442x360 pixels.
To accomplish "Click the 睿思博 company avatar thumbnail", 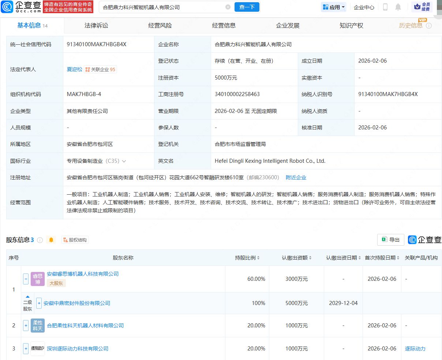I will (38, 279).
